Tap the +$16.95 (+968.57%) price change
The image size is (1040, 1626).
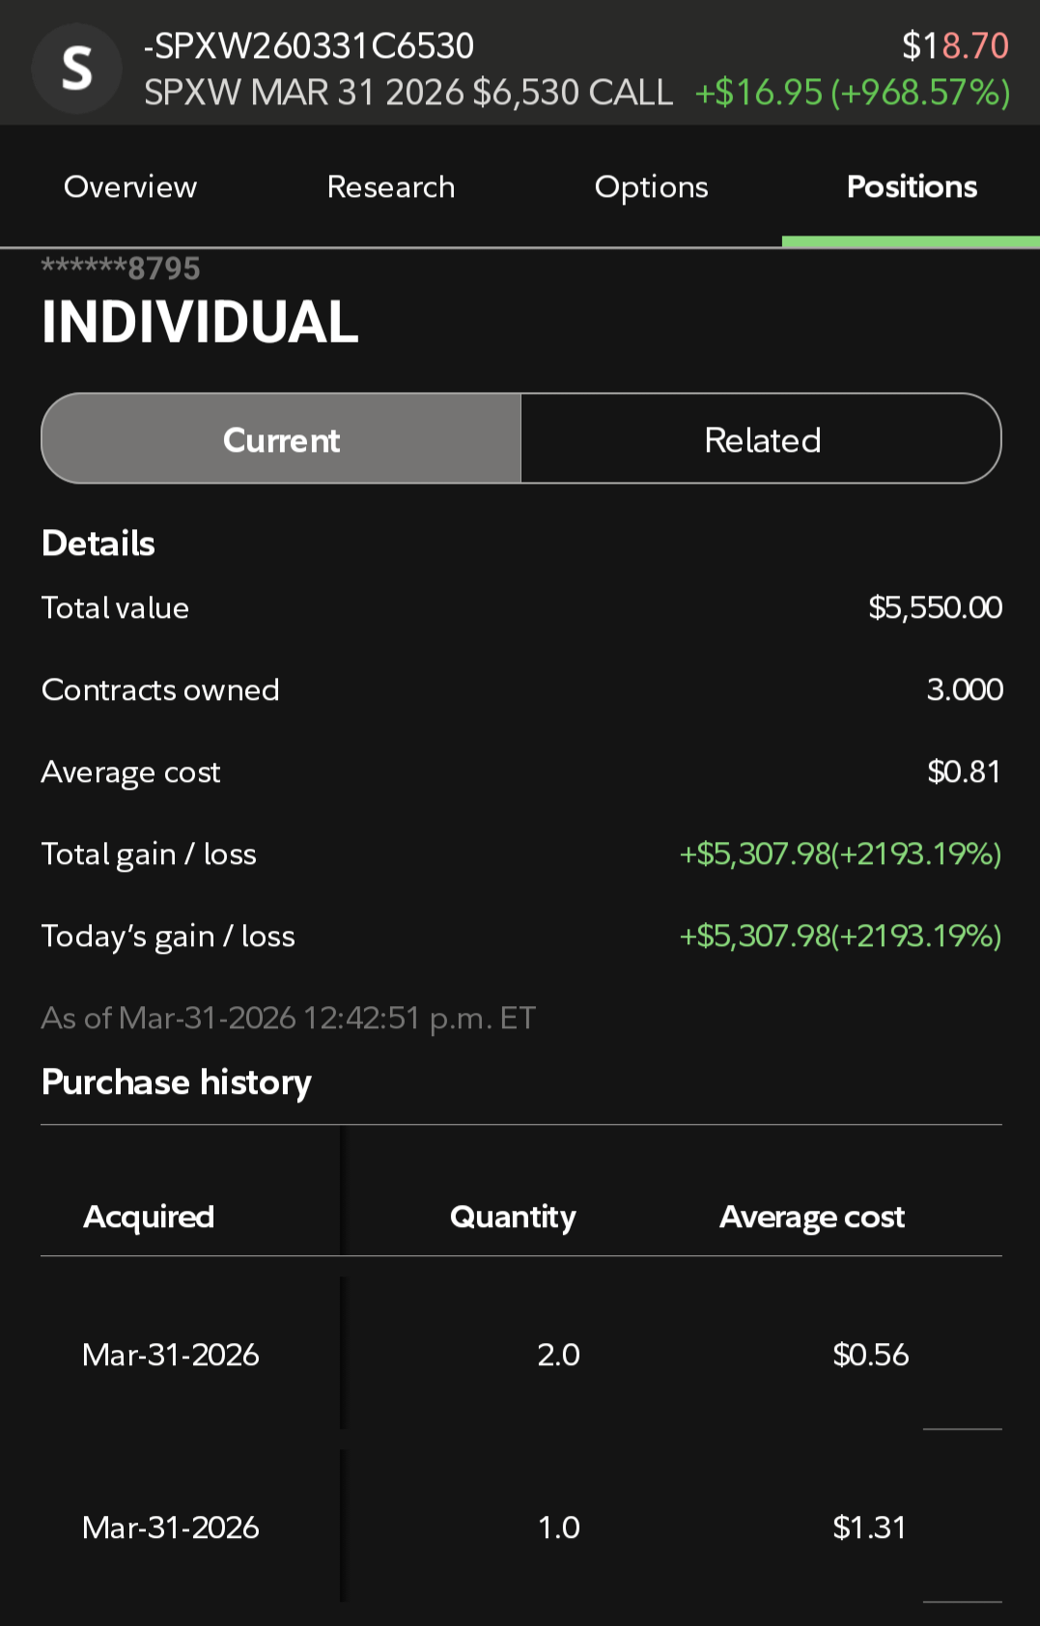pos(852,93)
